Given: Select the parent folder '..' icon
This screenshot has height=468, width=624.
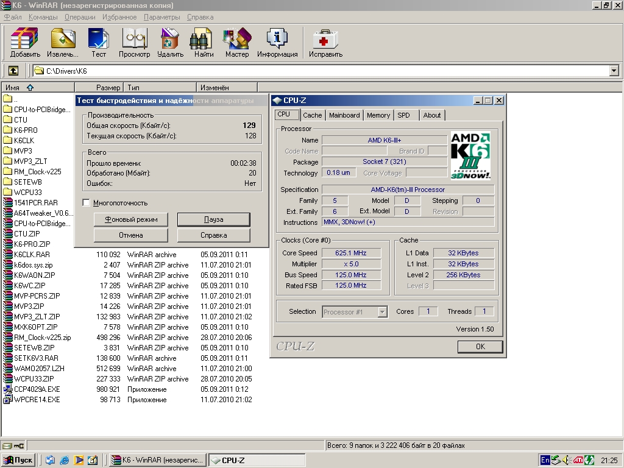Looking at the screenshot, I should [x=7, y=99].
